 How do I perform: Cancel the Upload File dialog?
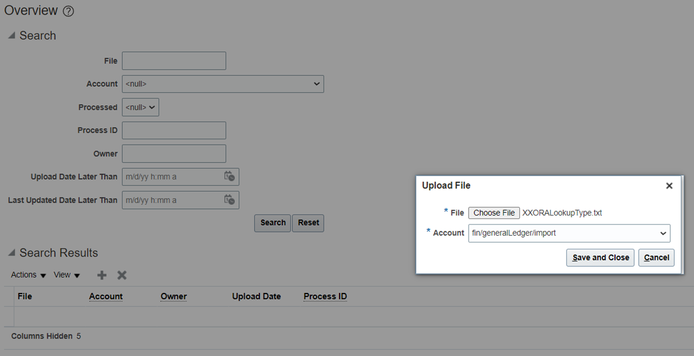point(656,257)
